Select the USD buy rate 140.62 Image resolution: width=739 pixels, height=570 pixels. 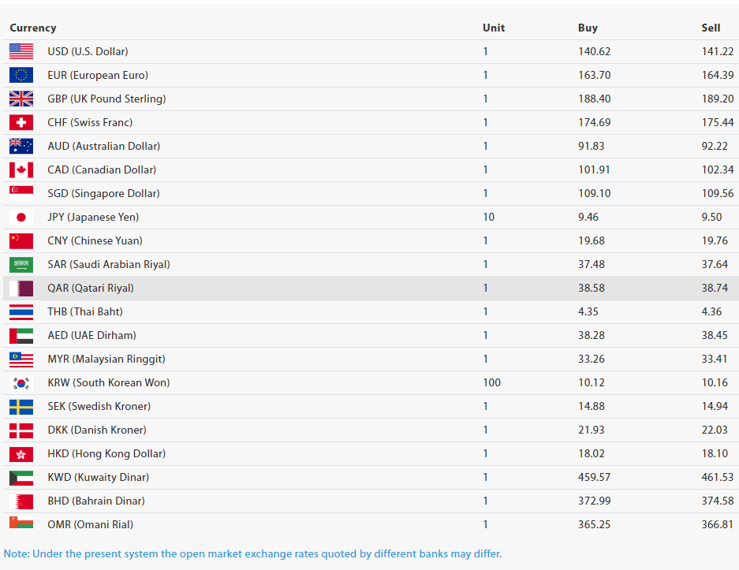pyautogui.click(x=594, y=51)
